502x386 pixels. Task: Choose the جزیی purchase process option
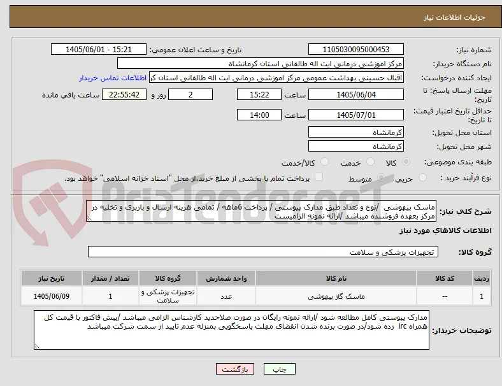[x=422, y=178]
